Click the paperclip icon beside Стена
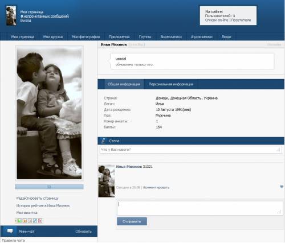Screen dimensions: 285x243 point(103,141)
